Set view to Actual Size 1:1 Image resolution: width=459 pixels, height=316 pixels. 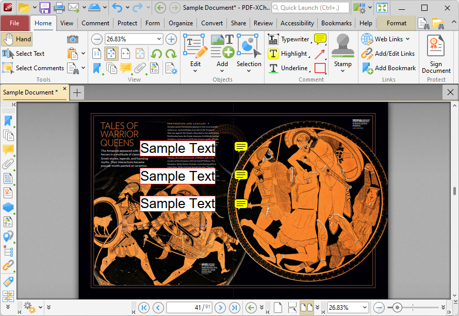tap(96, 54)
